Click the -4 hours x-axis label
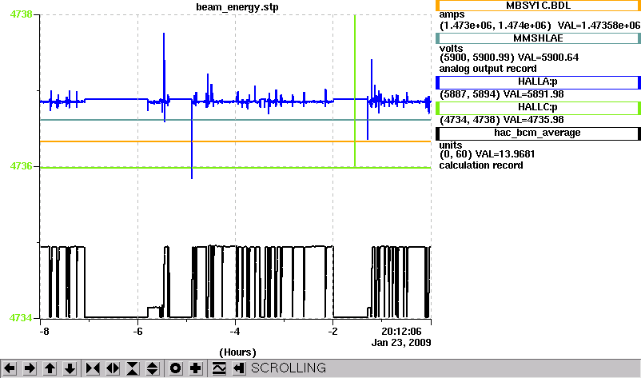The height and width of the screenshot is (378, 641). coord(235,332)
